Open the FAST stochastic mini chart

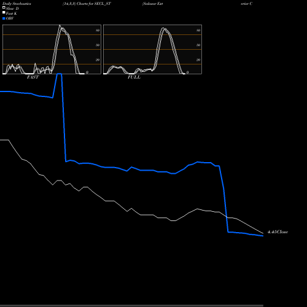52,49
